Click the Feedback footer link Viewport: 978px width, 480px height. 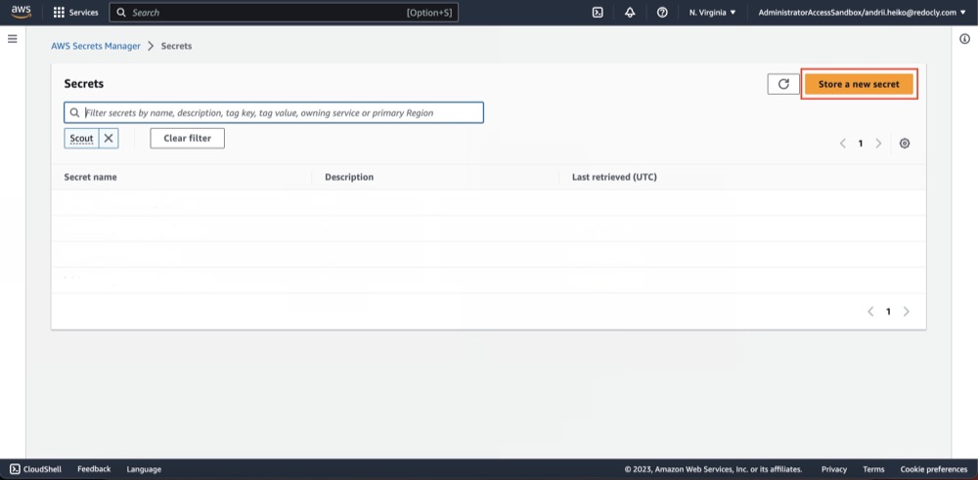click(94, 469)
